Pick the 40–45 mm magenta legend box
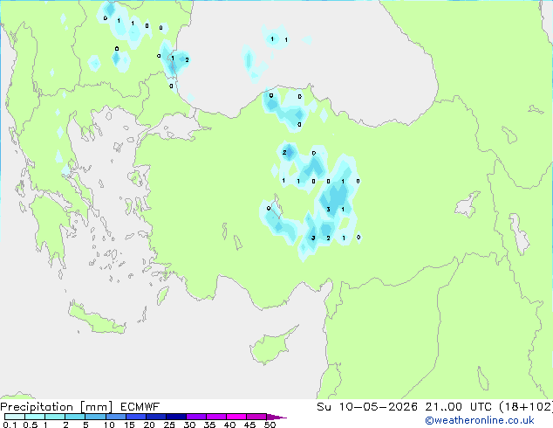The image size is (553, 428). (236, 417)
